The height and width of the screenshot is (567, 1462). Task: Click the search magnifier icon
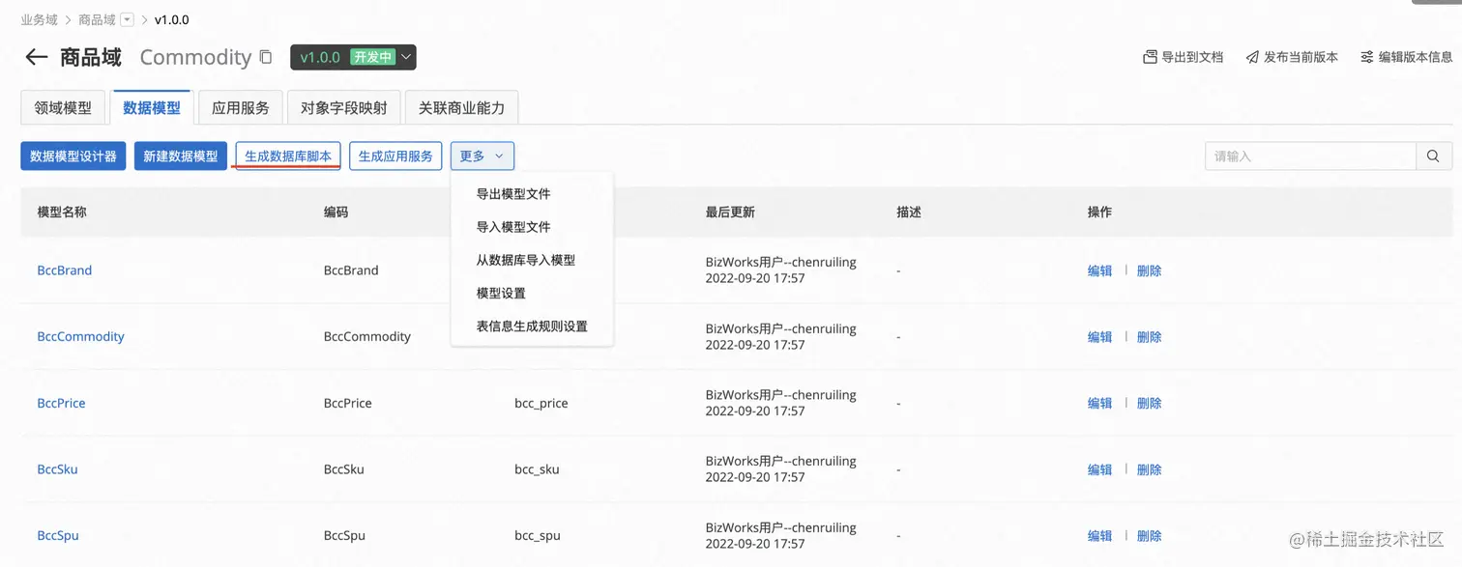point(1433,156)
